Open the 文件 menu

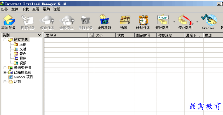click(15, 9)
